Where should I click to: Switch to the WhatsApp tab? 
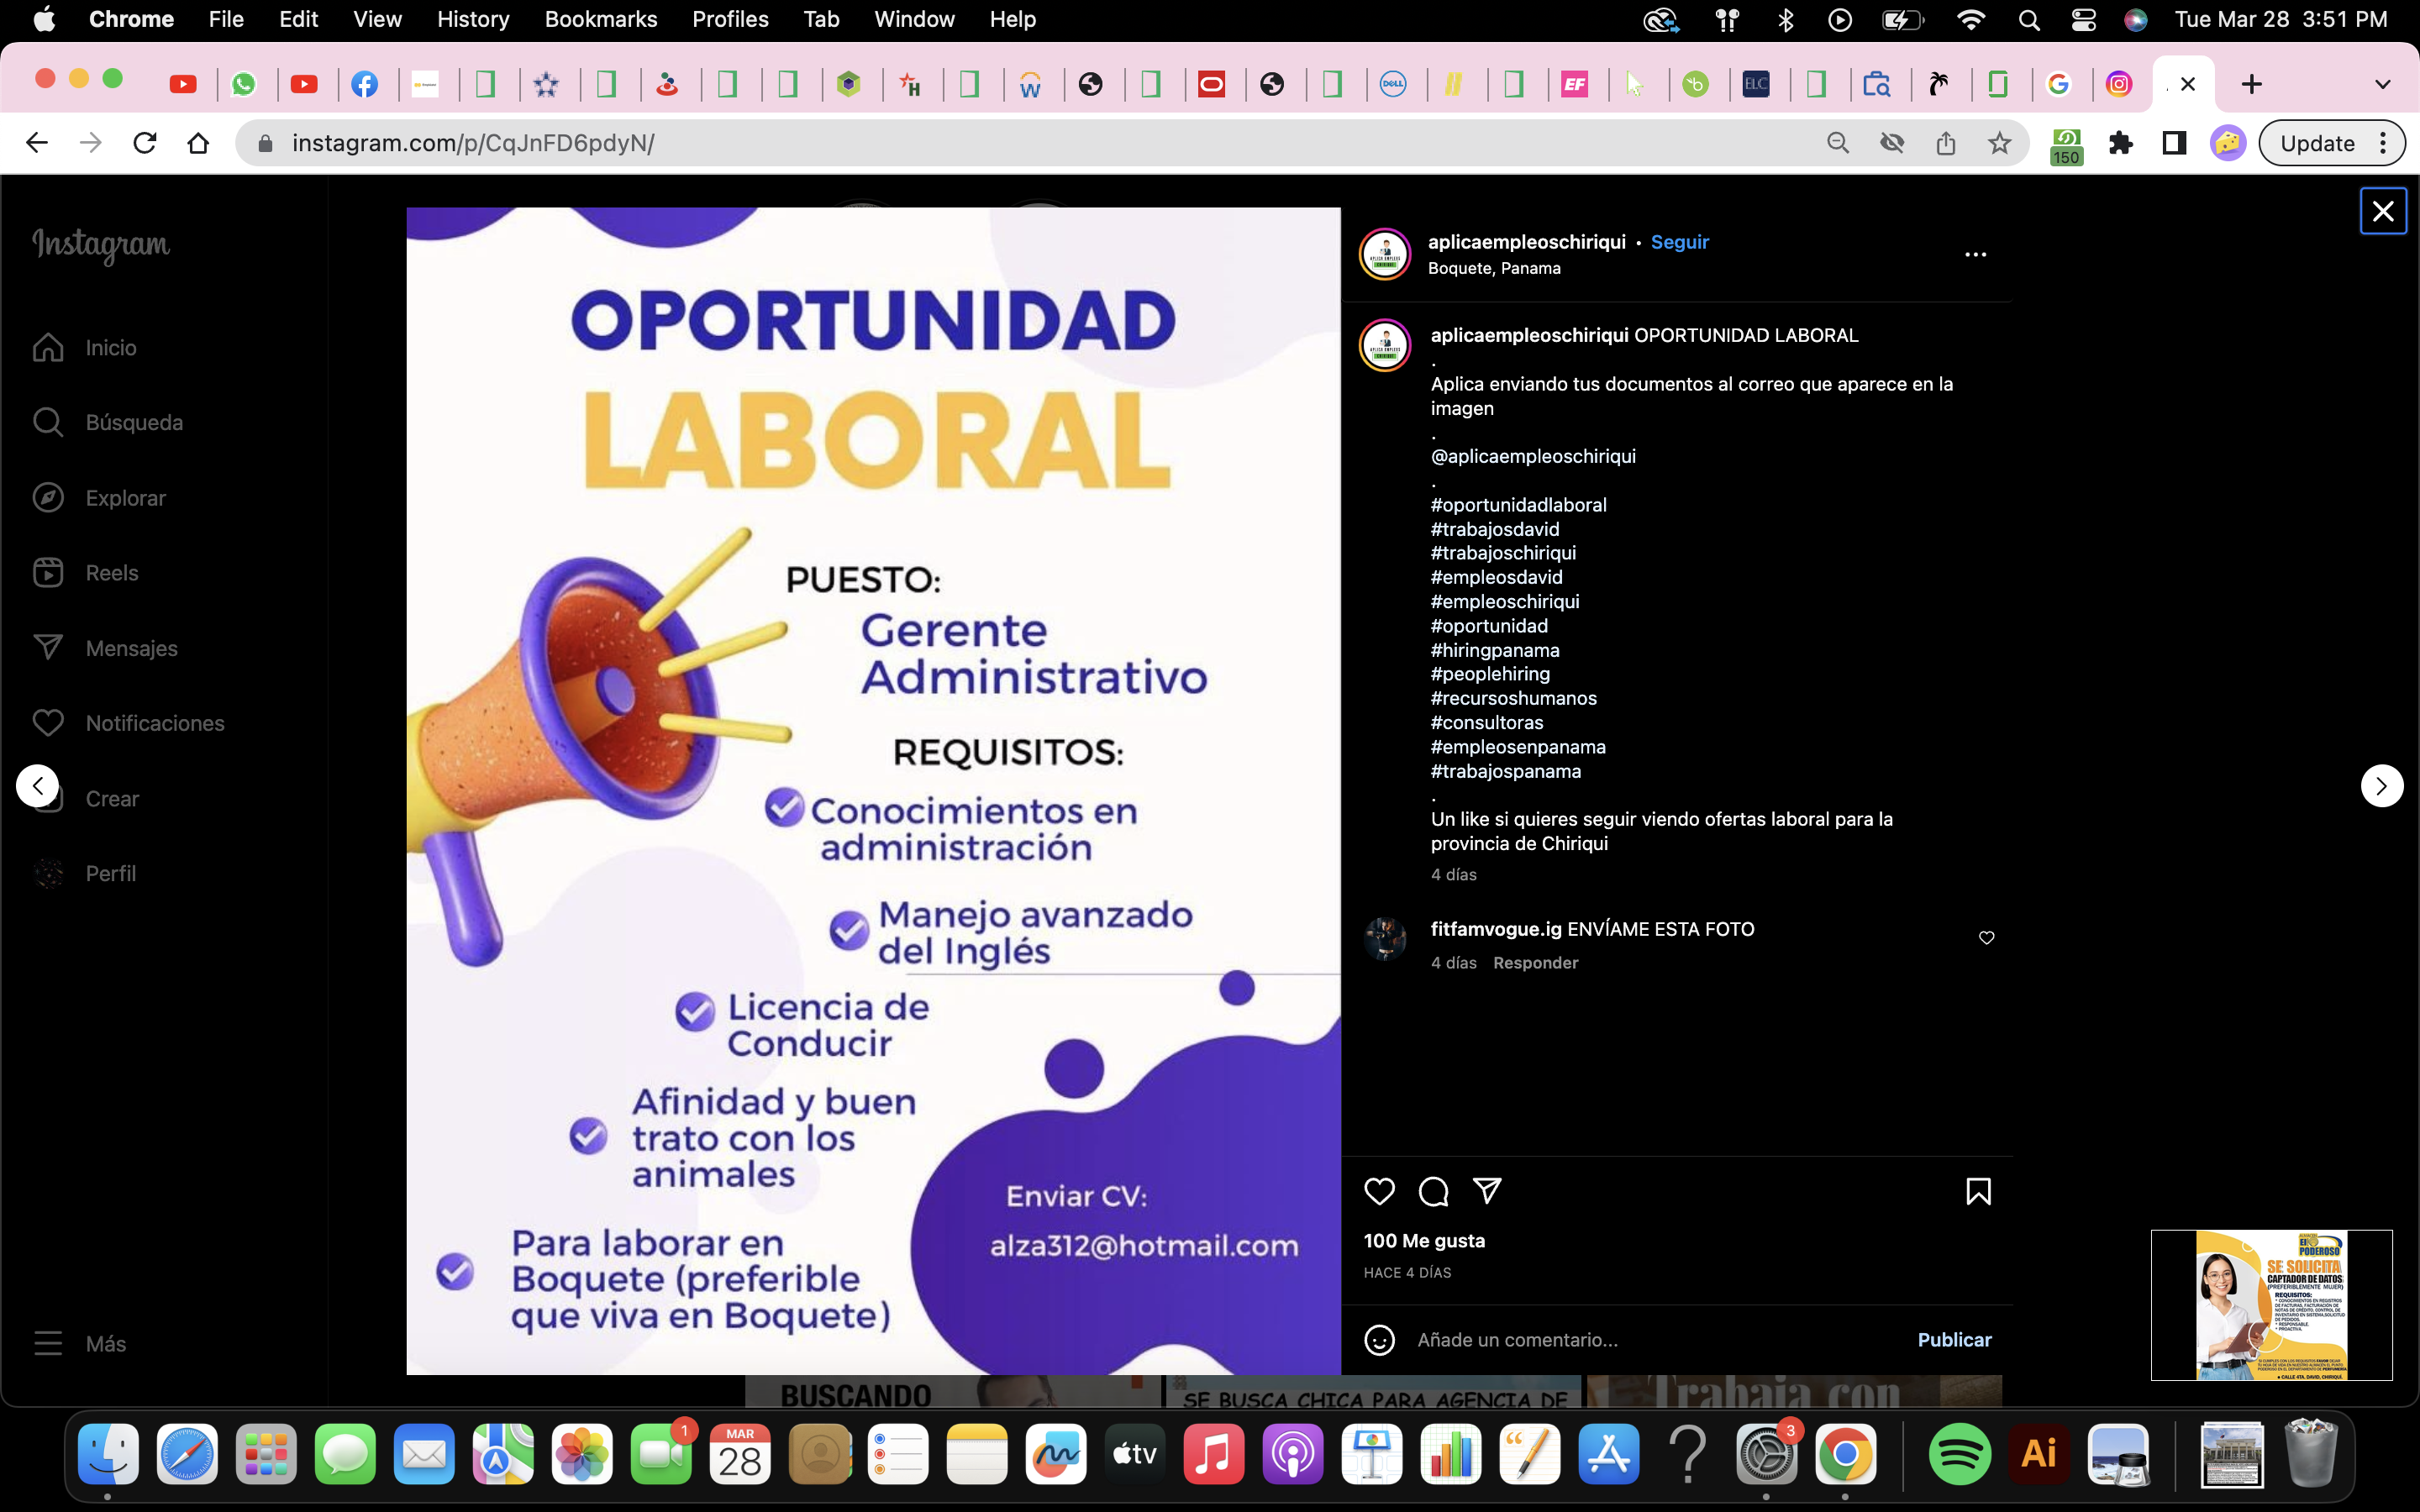coord(244,84)
